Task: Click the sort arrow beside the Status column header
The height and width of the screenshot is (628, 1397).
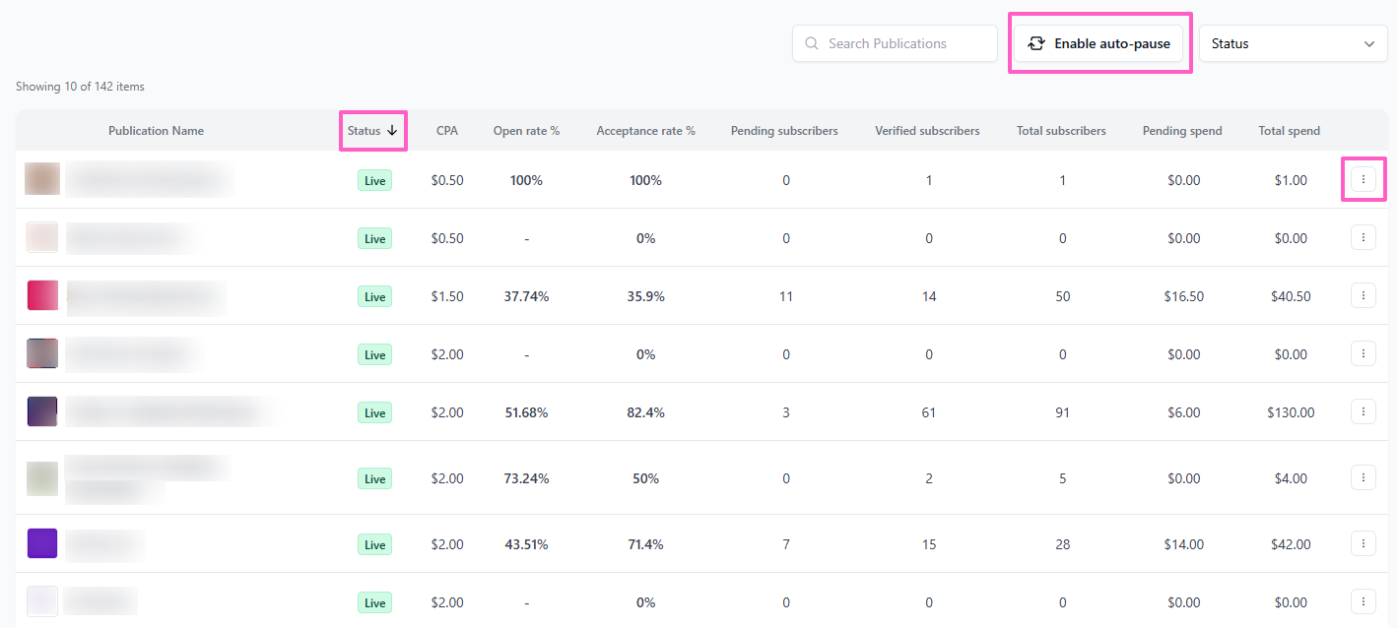Action: [392, 130]
